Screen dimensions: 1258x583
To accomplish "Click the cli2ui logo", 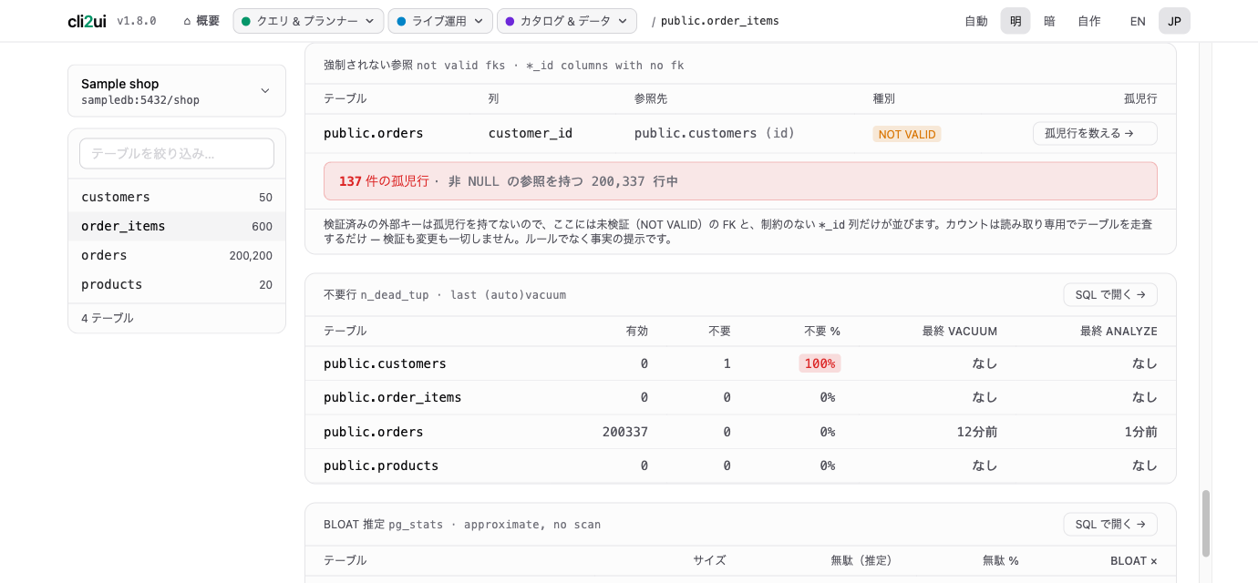I will (87, 21).
